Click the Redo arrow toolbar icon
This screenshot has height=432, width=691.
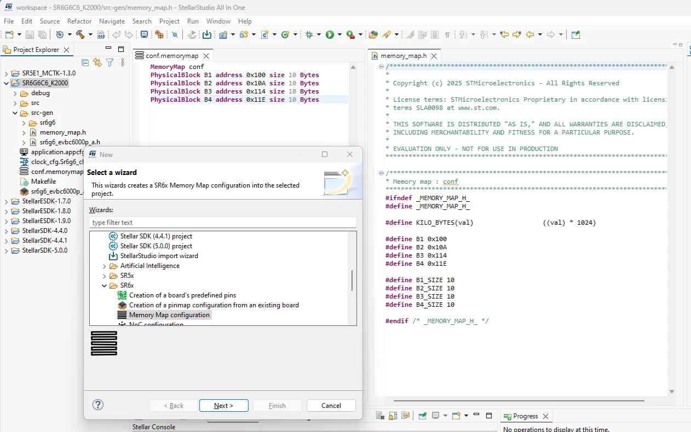pyautogui.click(x=128, y=34)
